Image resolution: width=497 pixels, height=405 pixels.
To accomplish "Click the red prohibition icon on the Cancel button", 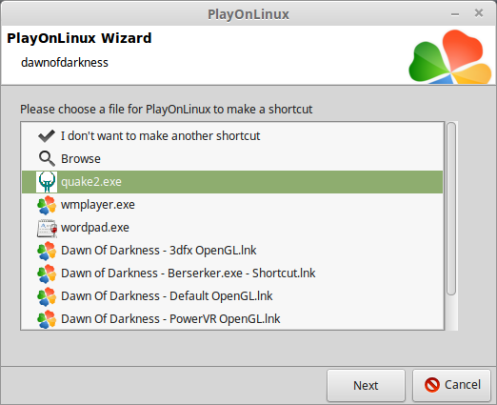I will click(432, 385).
